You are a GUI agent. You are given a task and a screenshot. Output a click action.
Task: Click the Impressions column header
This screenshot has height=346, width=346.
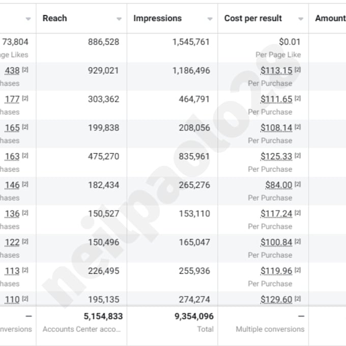tap(158, 18)
